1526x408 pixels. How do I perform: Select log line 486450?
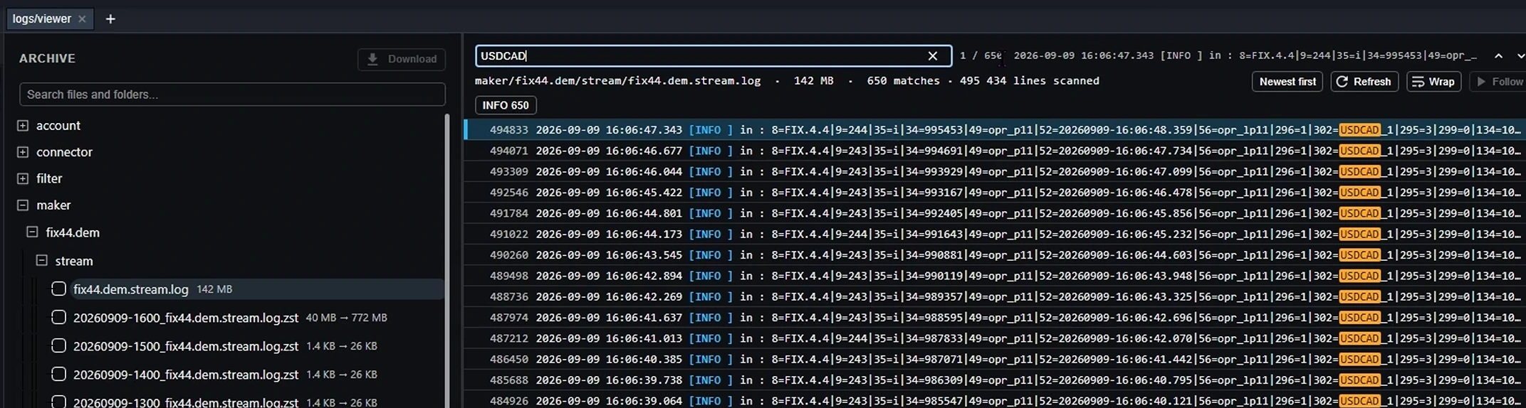(x=995, y=359)
